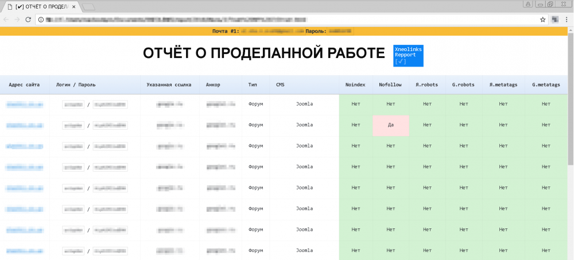Click Нет under G.metatags in the first row
The width and height of the screenshot is (574, 260).
(546, 104)
